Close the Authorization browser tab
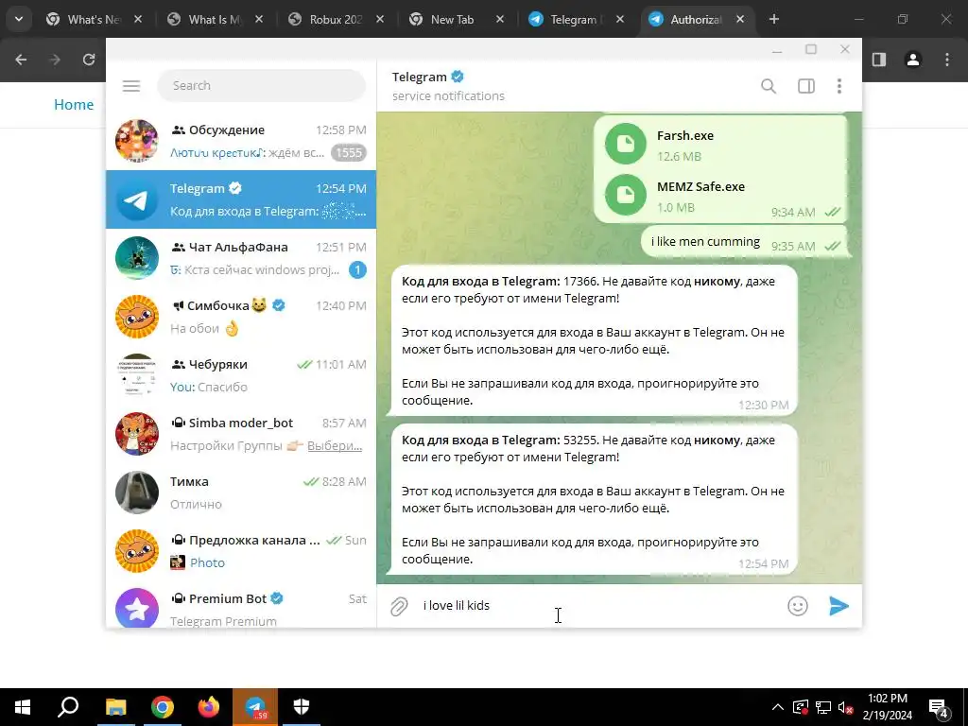Image resolution: width=968 pixels, height=726 pixels. coord(739,19)
